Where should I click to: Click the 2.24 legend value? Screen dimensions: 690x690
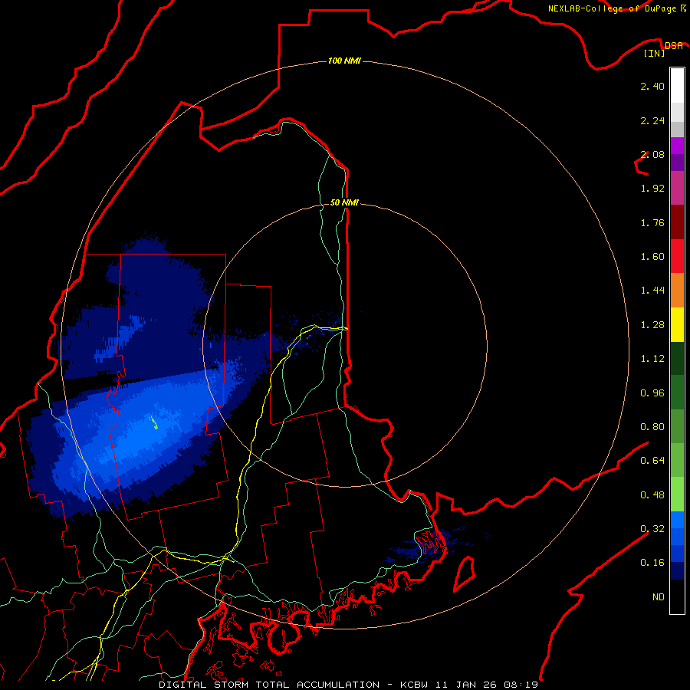click(x=652, y=120)
